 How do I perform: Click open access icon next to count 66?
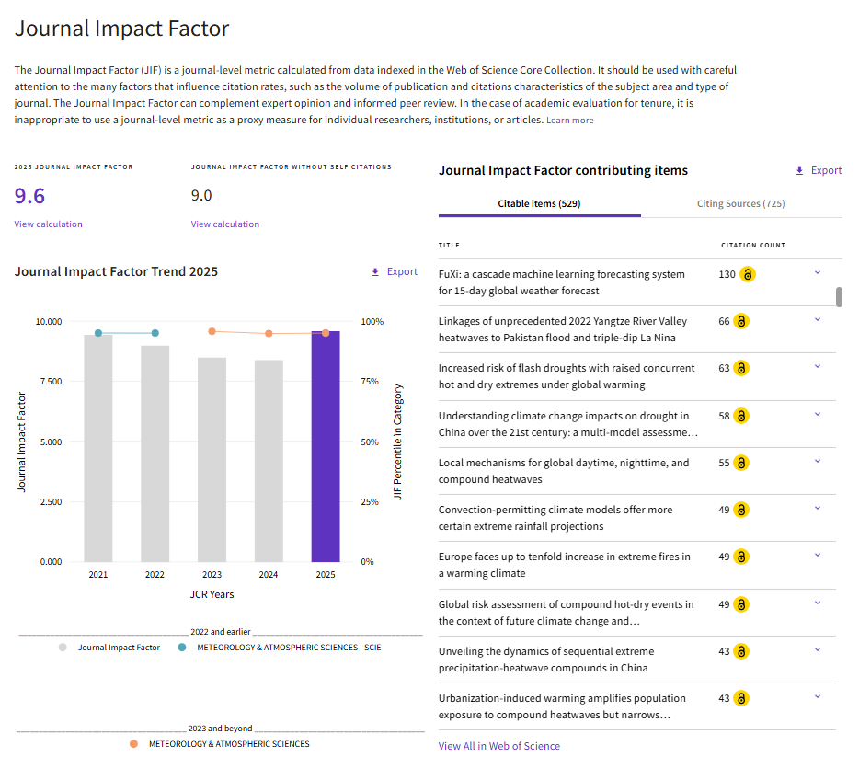click(740, 321)
